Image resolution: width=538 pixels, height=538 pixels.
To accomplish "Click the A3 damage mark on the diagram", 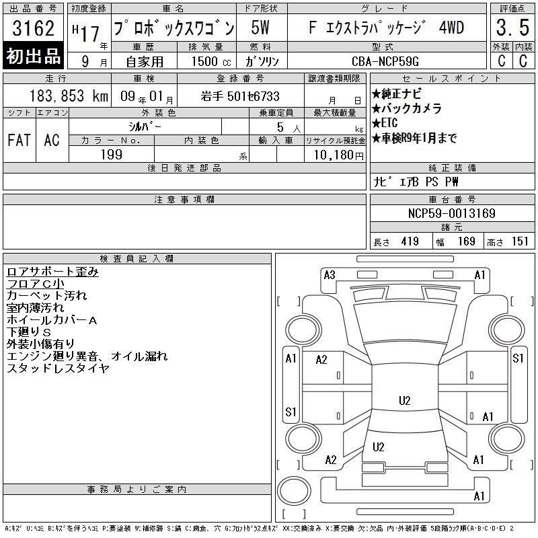I will point(330,275).
